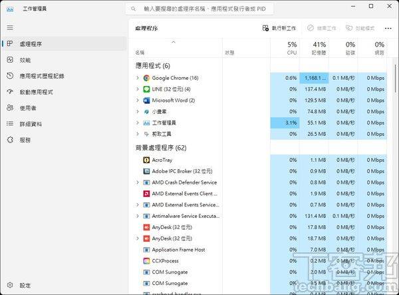The height and width of the screenshot is (295, 399).
Task: Select the Processes sidebar icon
Action: coord(10,43)
